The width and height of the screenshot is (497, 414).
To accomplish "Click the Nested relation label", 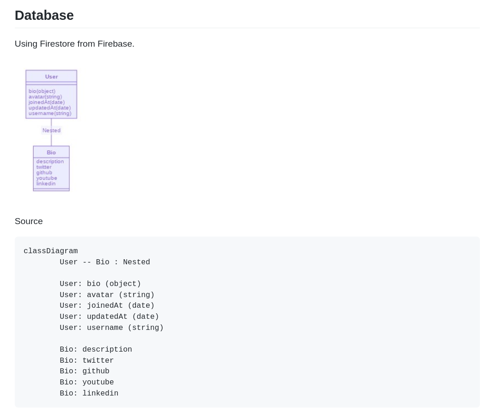I will tap(51, 130).
